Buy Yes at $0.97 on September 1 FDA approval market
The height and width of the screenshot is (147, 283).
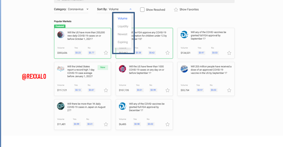pos(201,53)
